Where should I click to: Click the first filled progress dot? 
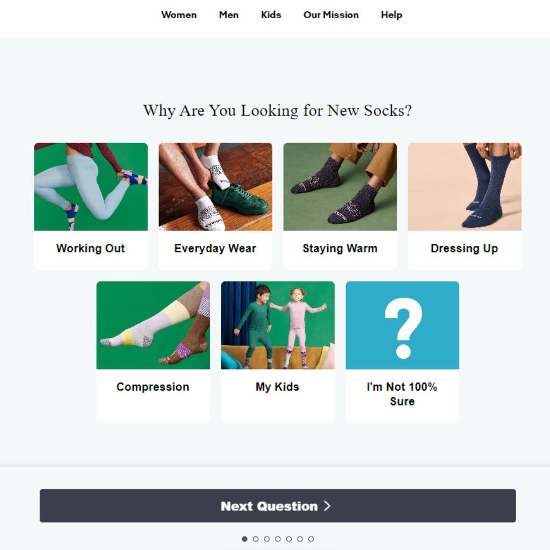point(244,539)
